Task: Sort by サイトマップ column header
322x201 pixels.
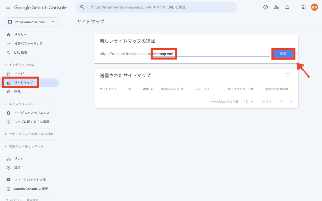Action: pos(108,89)
